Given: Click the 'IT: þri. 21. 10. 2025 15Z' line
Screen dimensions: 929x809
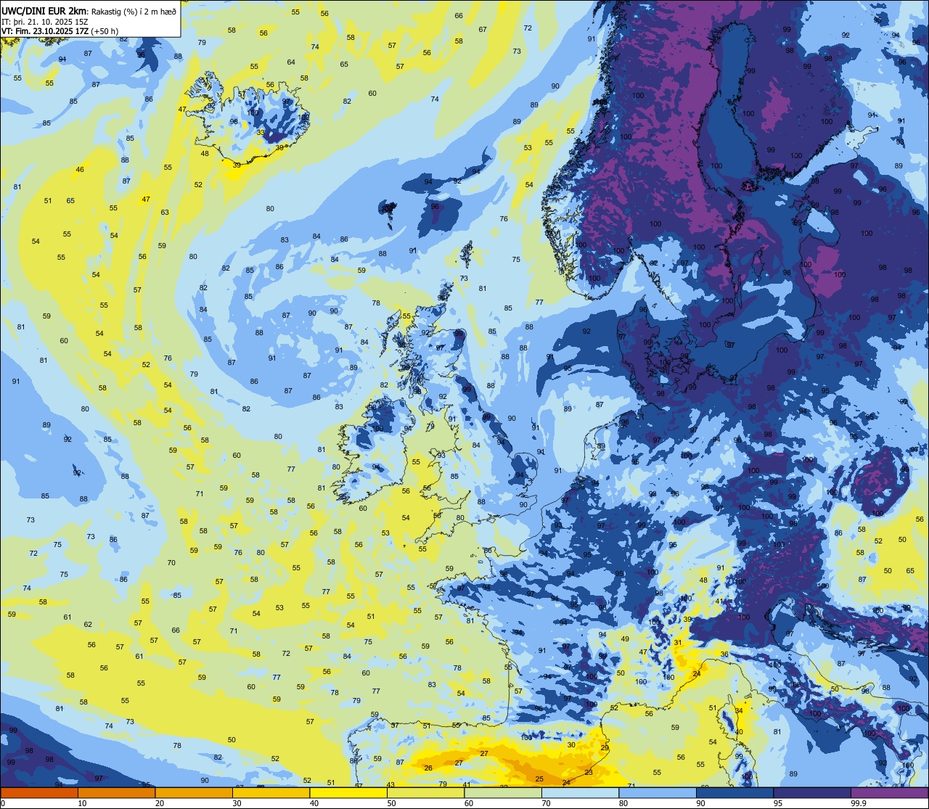Looking at the screenshot, I should click(44, 22).
